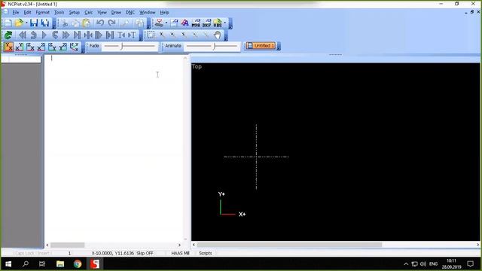Click the Fade slider handle
This screenshot has height=271, width=482.
[x=122, y=47]
